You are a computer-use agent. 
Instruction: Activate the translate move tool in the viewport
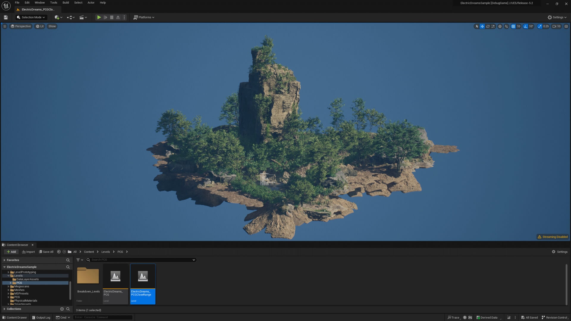(x=482, y=26)
